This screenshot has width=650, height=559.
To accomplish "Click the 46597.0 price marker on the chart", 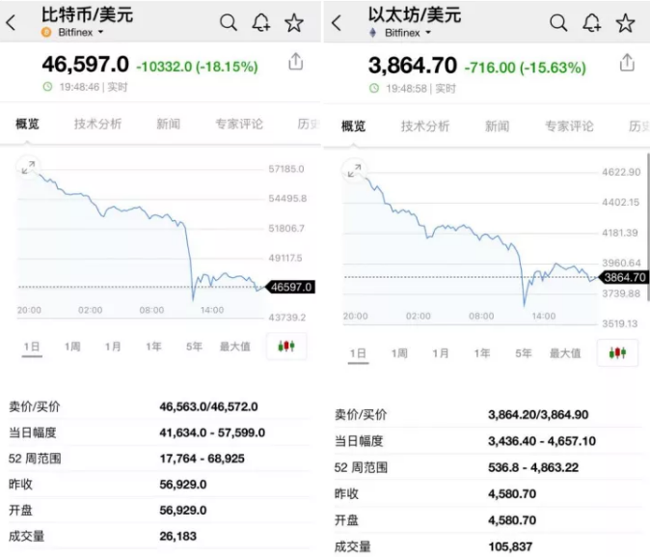I will pos(291,287).
